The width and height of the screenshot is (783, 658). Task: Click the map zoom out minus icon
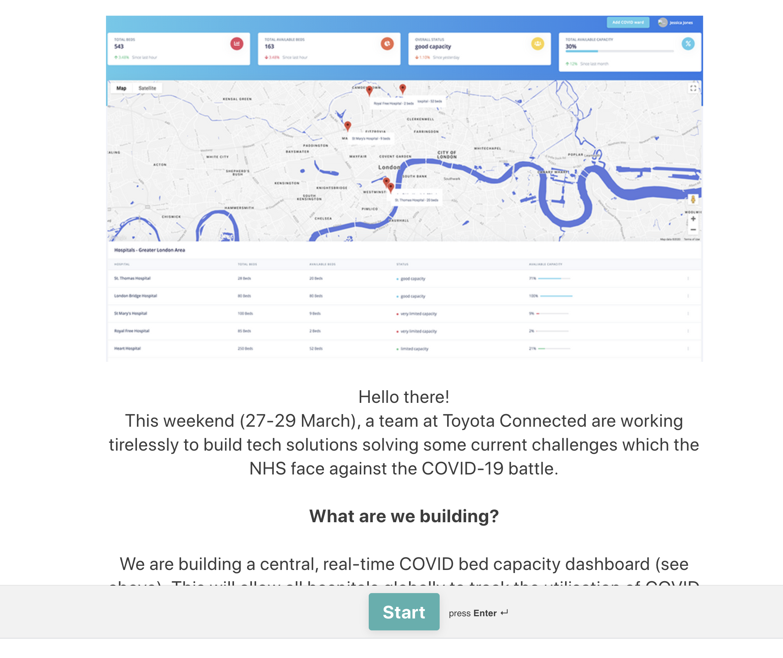pos(693,230)
